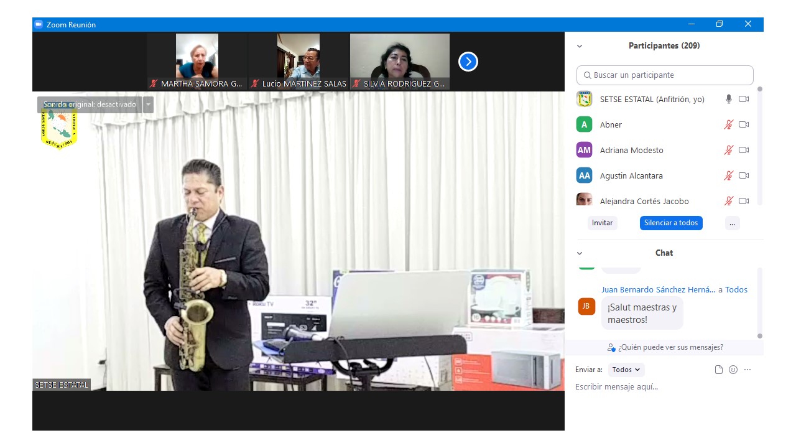Image resolution: width=796 pixels, height=448 pixels.
Task: Focus the Buscar un participante field
Action: (665, 75)
